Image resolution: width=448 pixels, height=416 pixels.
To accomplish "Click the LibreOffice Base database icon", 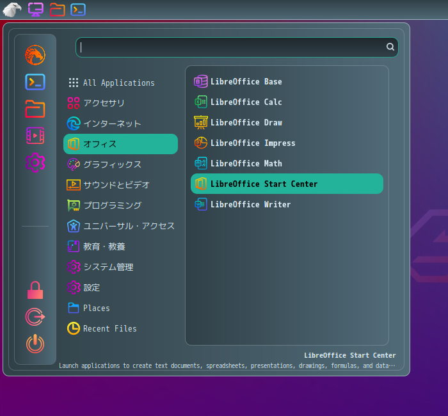I will point(200,81).
